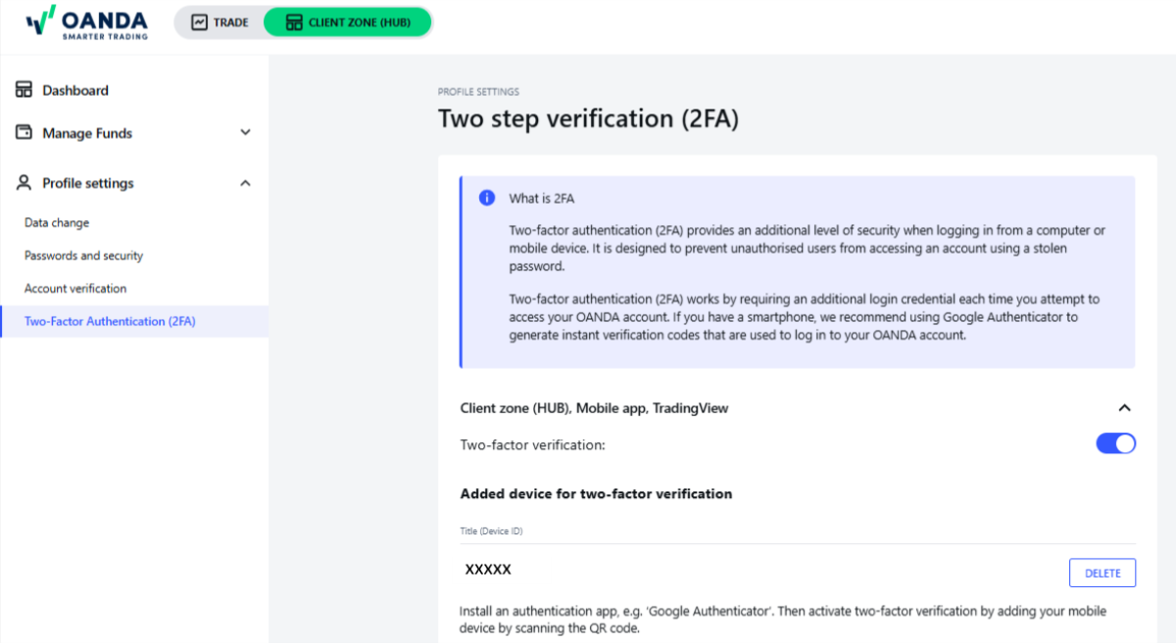Expand the Manage Funds section
Screen dimensions: 1176x643
[x=245, y=132]
